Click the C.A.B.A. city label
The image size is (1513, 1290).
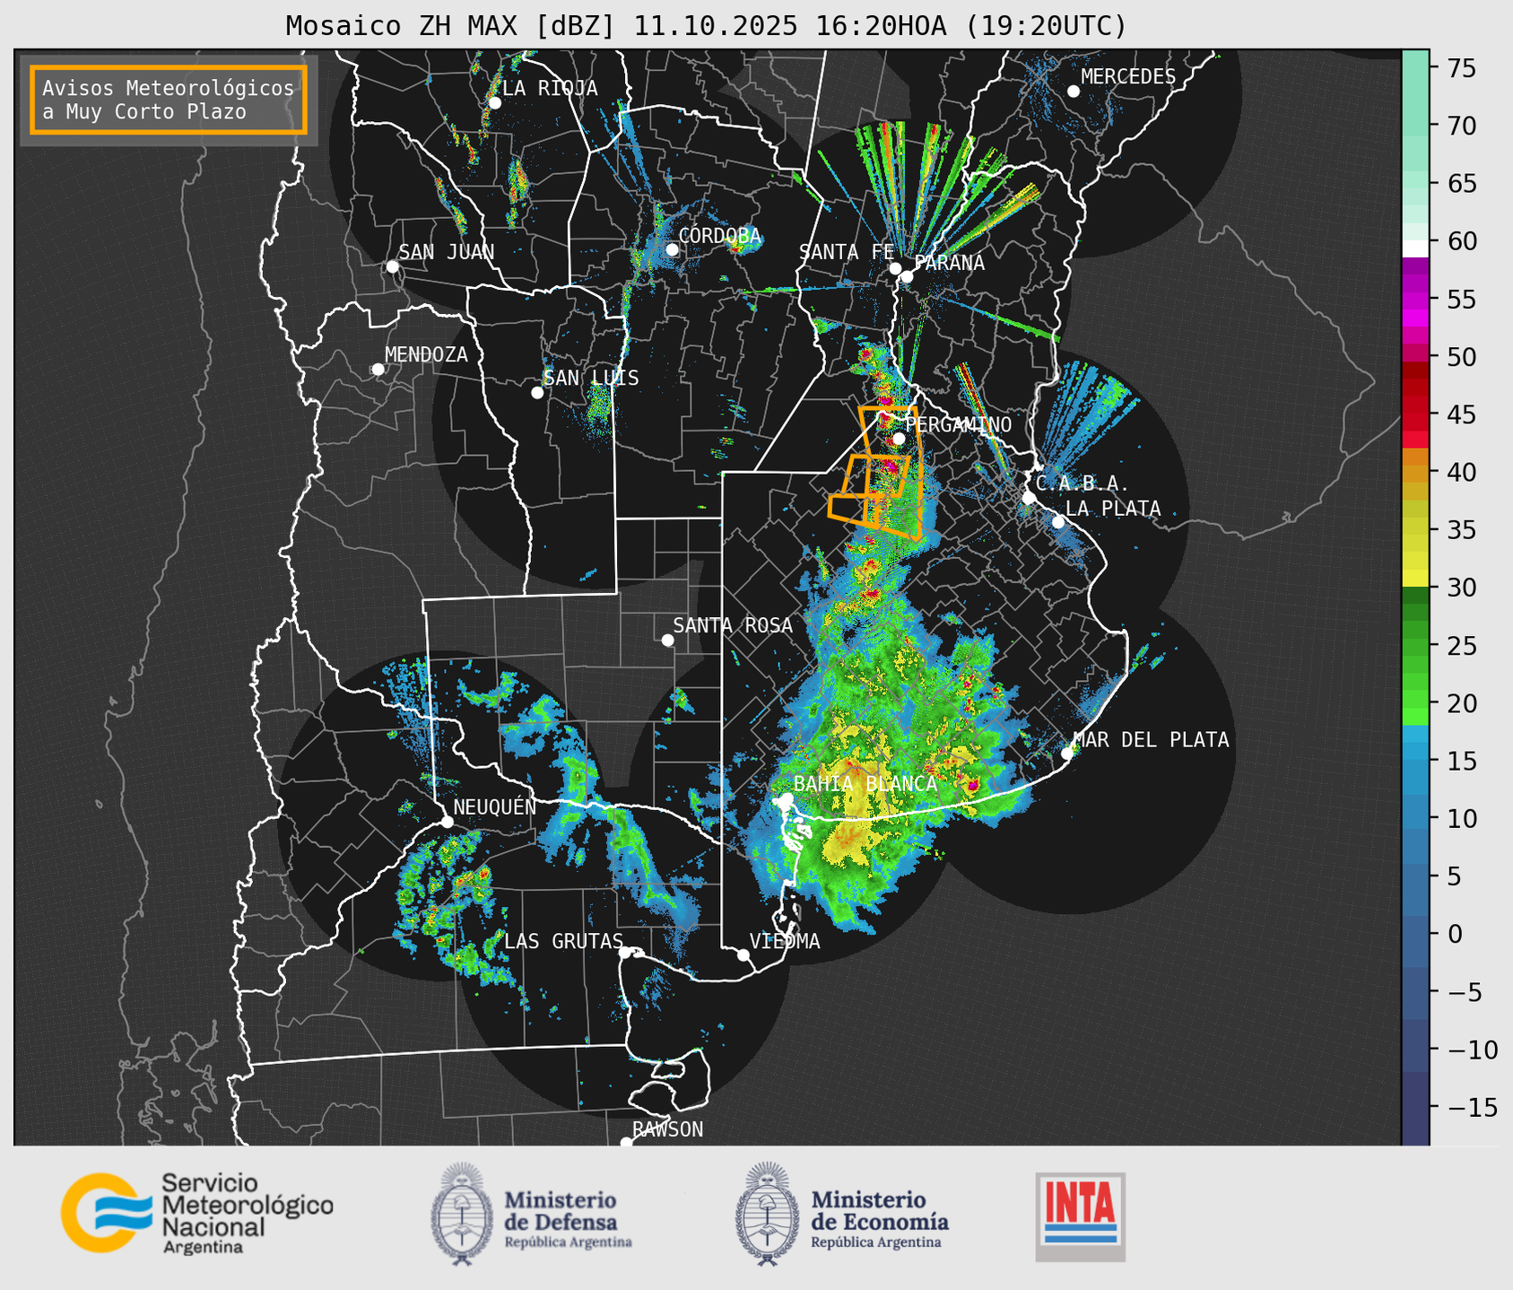(x=1083, y=484)
